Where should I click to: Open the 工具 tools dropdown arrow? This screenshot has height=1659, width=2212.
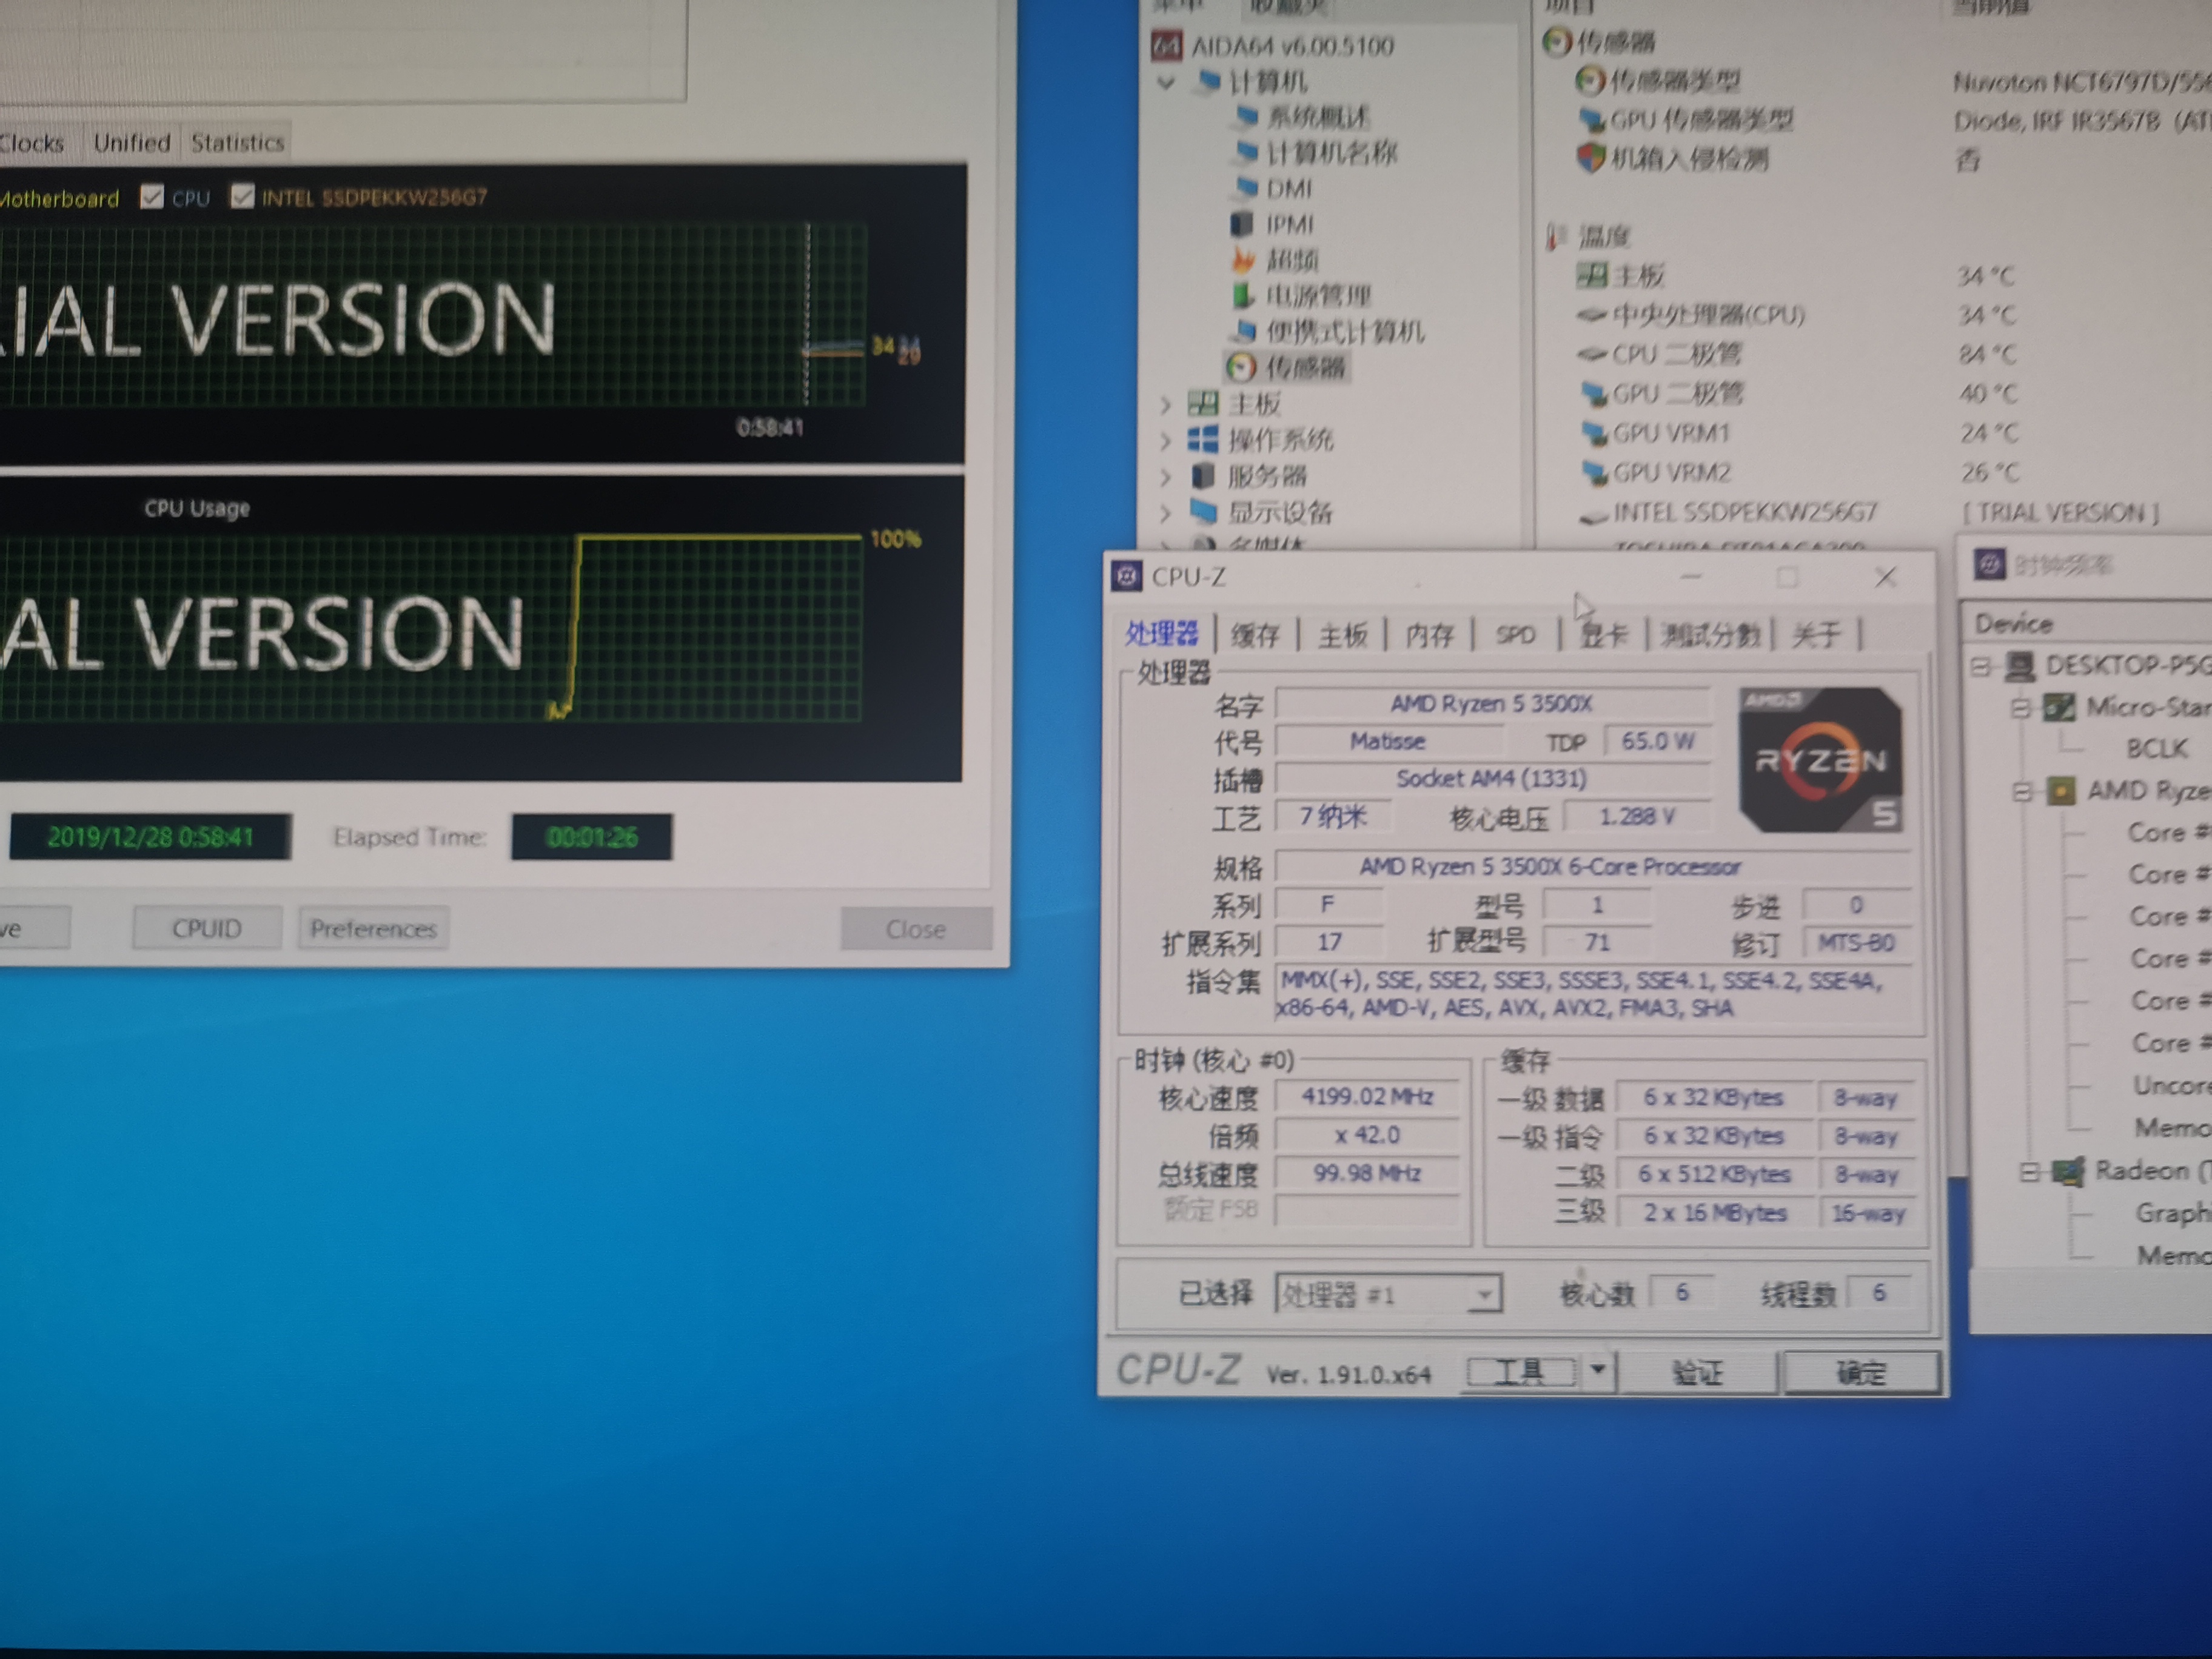pos(1598,1370)
